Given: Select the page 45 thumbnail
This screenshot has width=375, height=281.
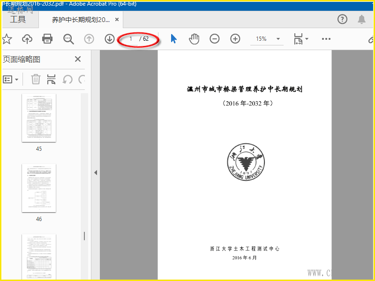Looking at the screenshot, I should click(39, 118).
